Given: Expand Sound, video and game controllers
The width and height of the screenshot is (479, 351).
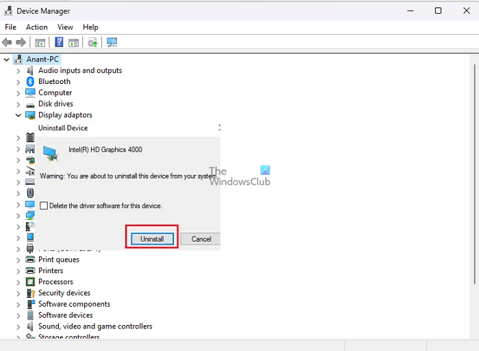Looking at the screenshot, I should point(18,327).
